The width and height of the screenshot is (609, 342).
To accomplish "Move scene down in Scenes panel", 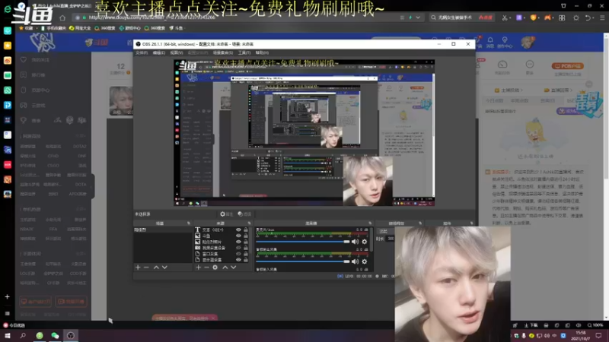I will (164, 268).
